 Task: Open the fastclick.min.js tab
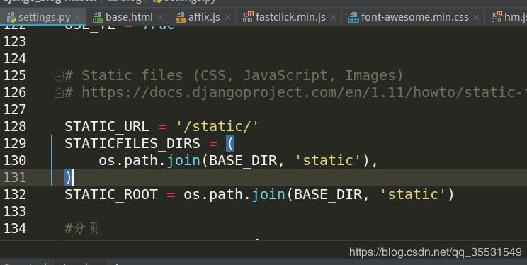(x=290, y=17)
